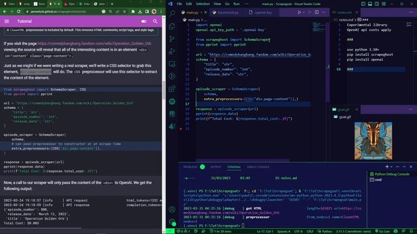
Task: Toggle the bottom panel layout button
Action: 370,4
